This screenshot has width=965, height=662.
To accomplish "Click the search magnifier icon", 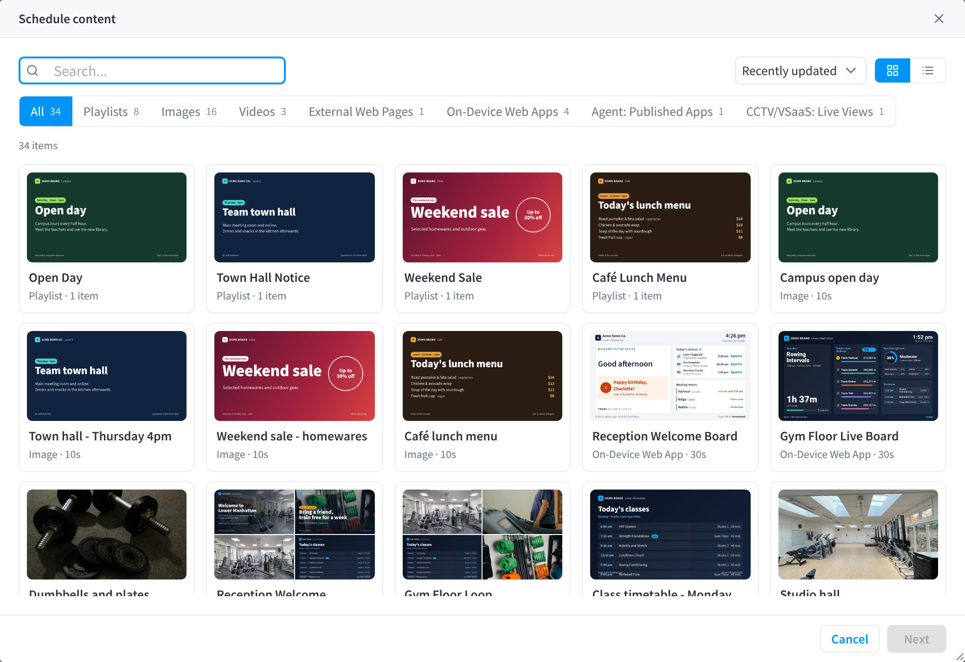I will coord(33,70).
